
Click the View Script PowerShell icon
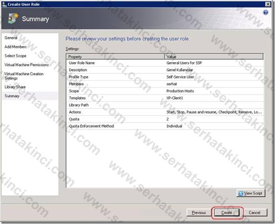241,193
